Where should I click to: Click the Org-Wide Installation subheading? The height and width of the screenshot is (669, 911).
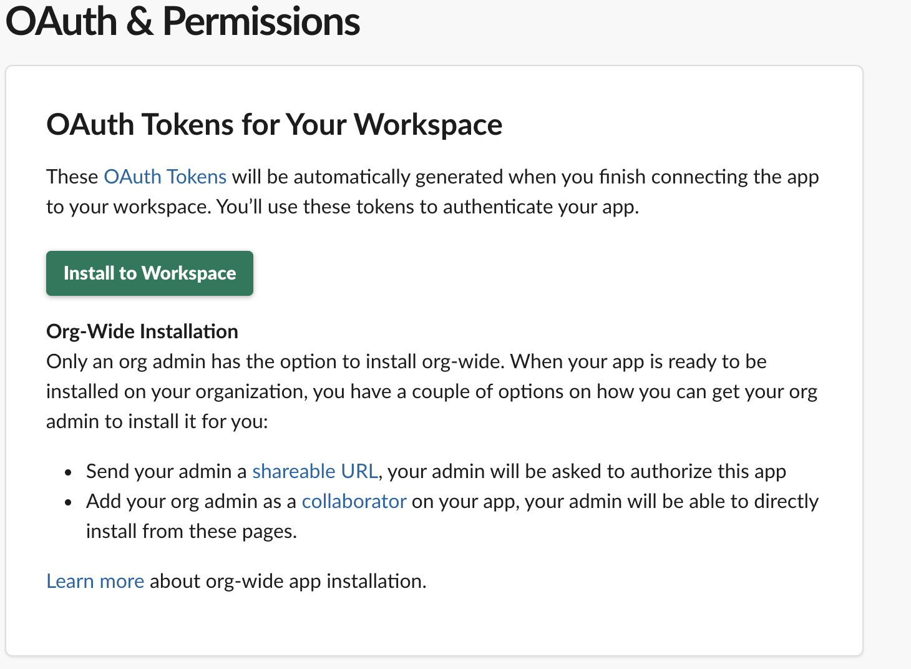click(142, 331)
